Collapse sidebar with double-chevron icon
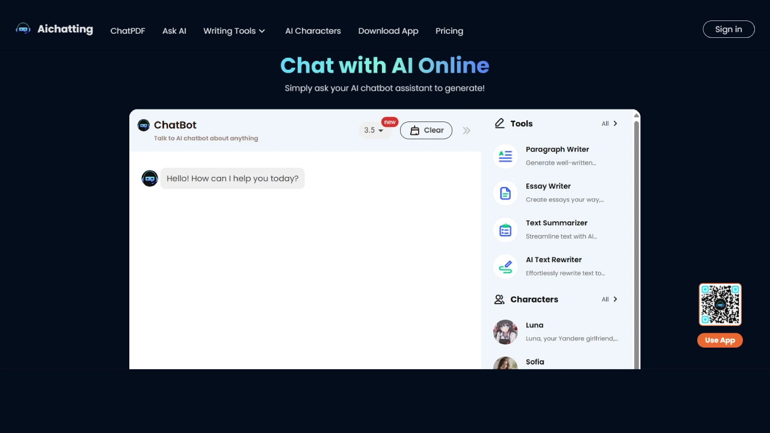This screenshot has width=770, height=433. (x=466, y=131)
